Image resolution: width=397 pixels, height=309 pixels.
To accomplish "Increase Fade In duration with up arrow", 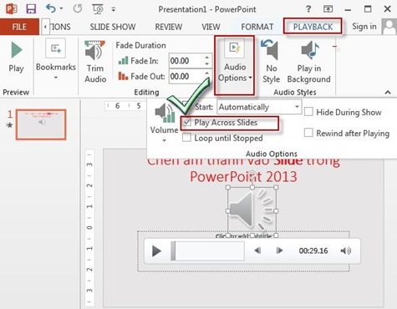I will (x=206, y=58).
